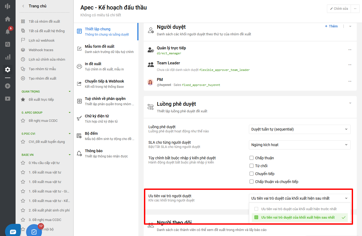Open In đề xuất tab
Viewport: 362px width, 236px height.
106,66
